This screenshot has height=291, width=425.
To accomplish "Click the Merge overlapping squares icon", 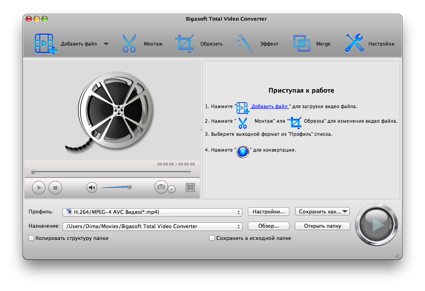I will pyautogui.click(x=302, y=44).
